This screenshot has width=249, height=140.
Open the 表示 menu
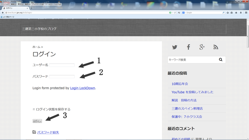(20, 4)
